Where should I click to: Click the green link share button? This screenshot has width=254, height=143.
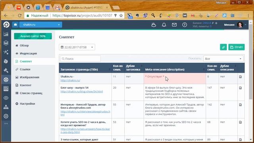(223, 47)
